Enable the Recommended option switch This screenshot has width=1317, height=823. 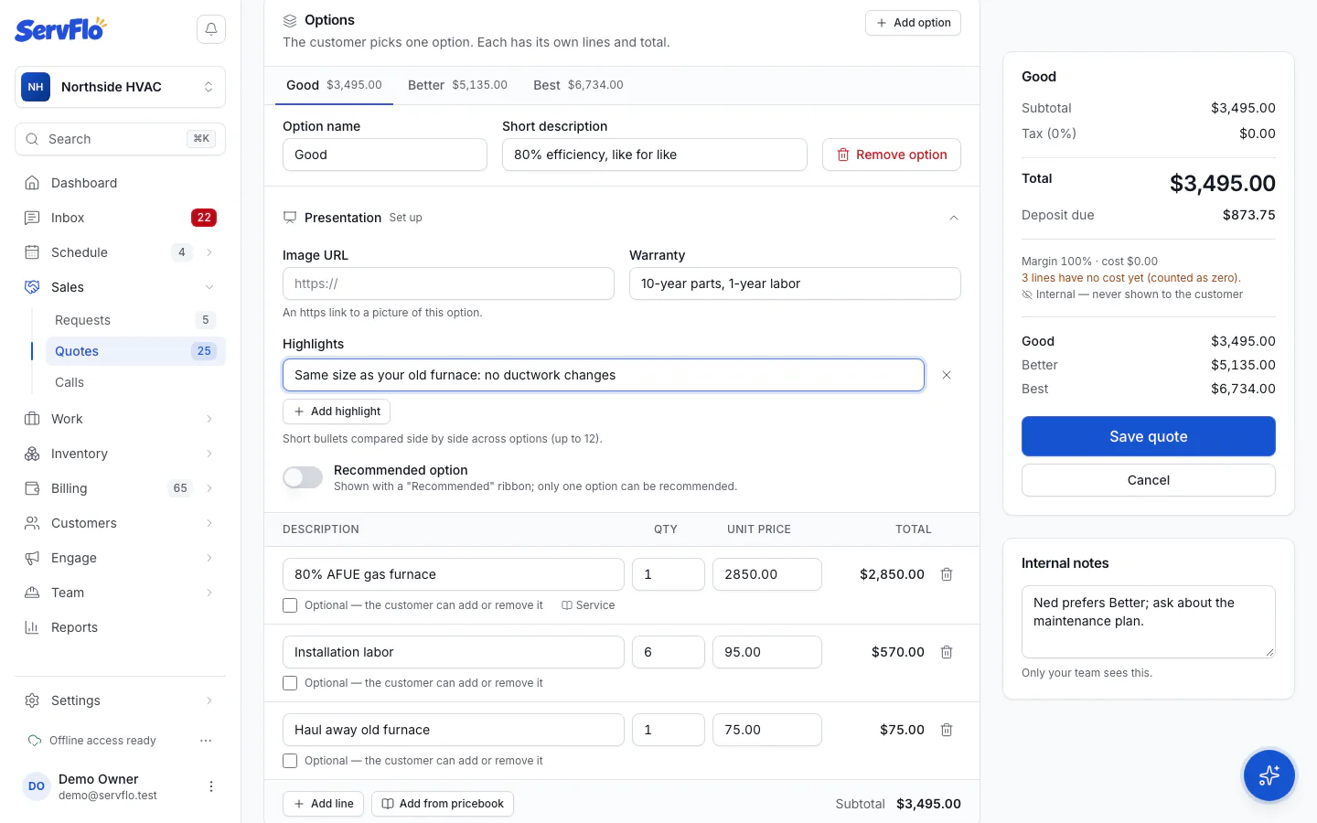click(x=303, y=477)
